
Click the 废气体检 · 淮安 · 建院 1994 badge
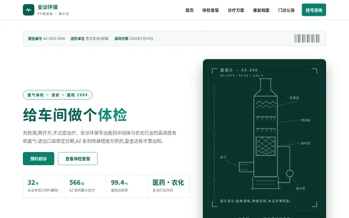click(58, 95)
